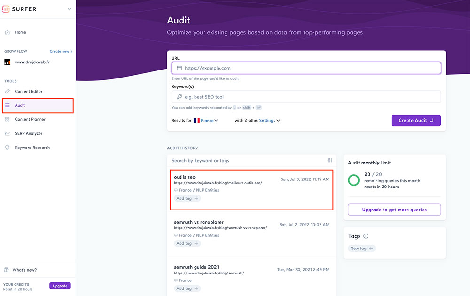Screen dimensions: 470x296
Task: Click the drujokweb site favicon
Action: pyautogui.click(x=7, y=62)
